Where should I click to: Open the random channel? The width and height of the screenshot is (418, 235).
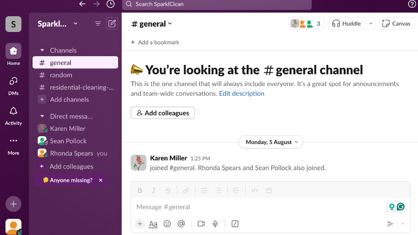tap(75, 75)
